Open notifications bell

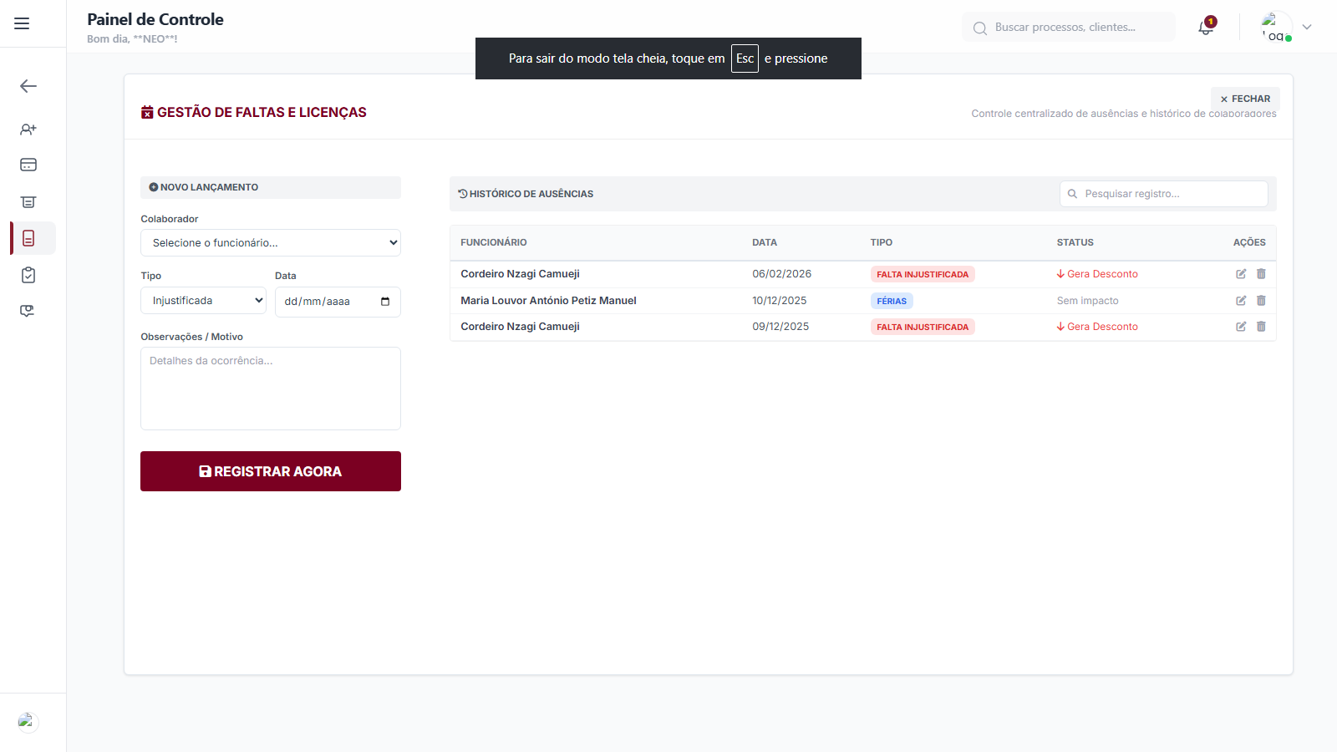[1205, 28]
